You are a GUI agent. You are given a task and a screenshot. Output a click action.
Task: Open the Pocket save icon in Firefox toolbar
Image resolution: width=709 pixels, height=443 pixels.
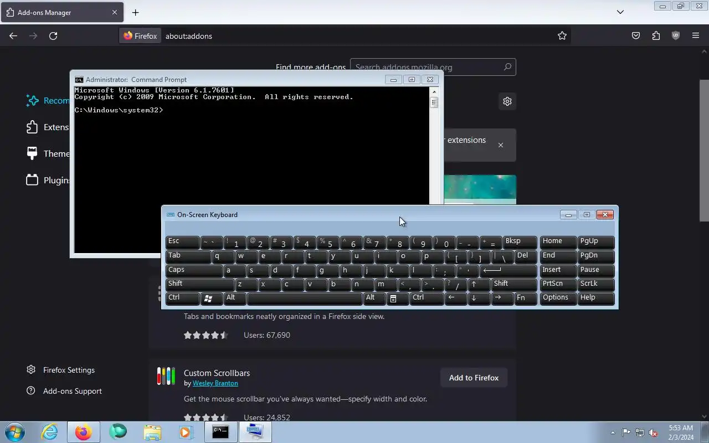636,36
